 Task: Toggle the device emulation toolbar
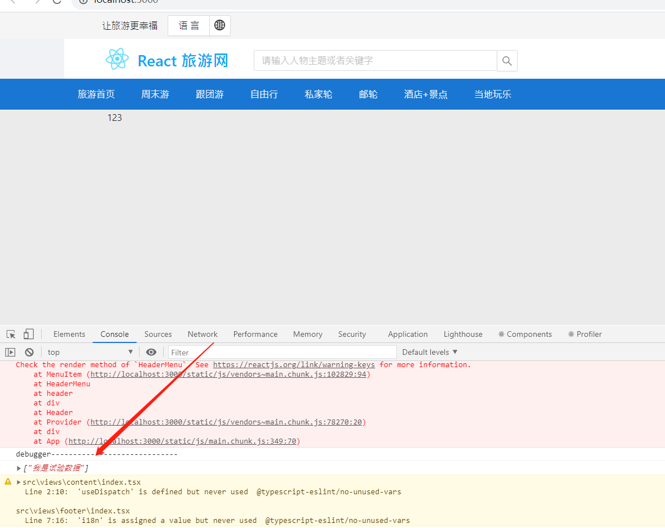point(28,333)
